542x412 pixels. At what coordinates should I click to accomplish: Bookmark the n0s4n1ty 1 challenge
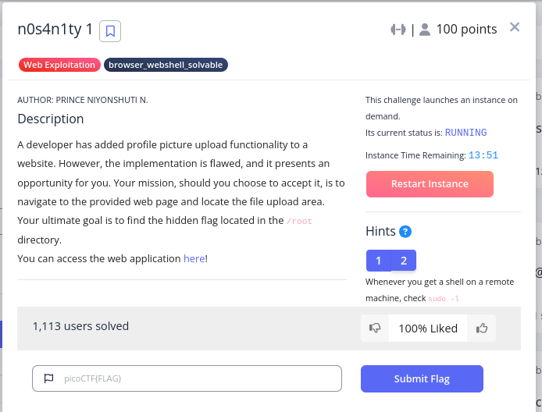click(x=110, y=31)
